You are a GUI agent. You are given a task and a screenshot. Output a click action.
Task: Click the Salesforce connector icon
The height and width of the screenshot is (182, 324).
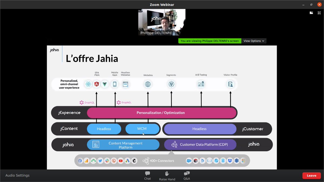(189, 161)
